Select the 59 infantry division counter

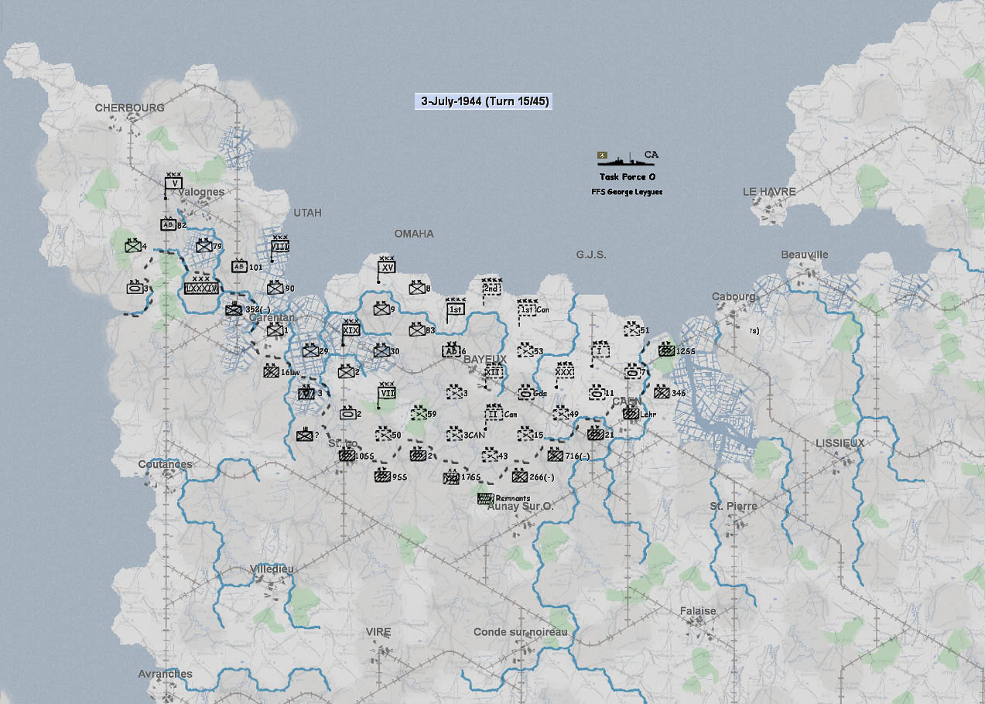click(418, 414)
